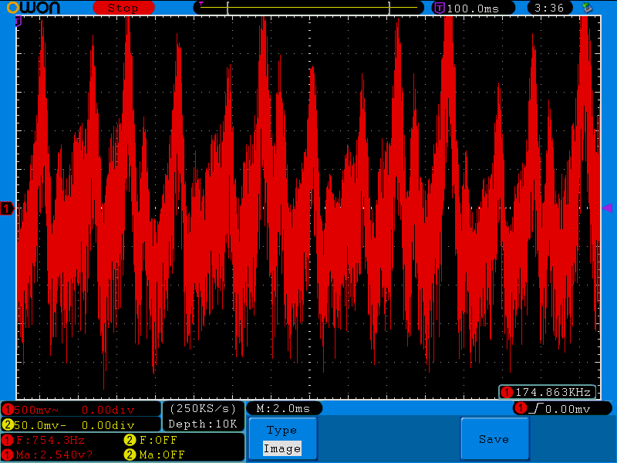Click the OWON logo

point(33,7)
